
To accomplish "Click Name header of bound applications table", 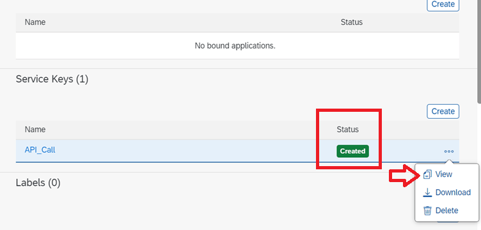I will 35,22.
